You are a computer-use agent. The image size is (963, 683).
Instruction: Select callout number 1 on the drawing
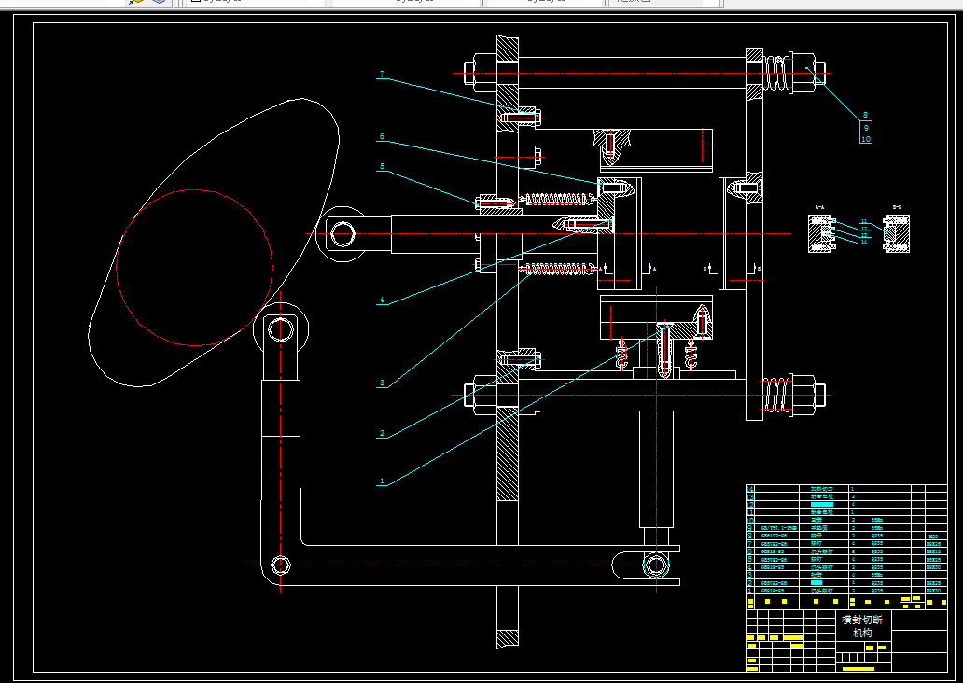[382, 481]
